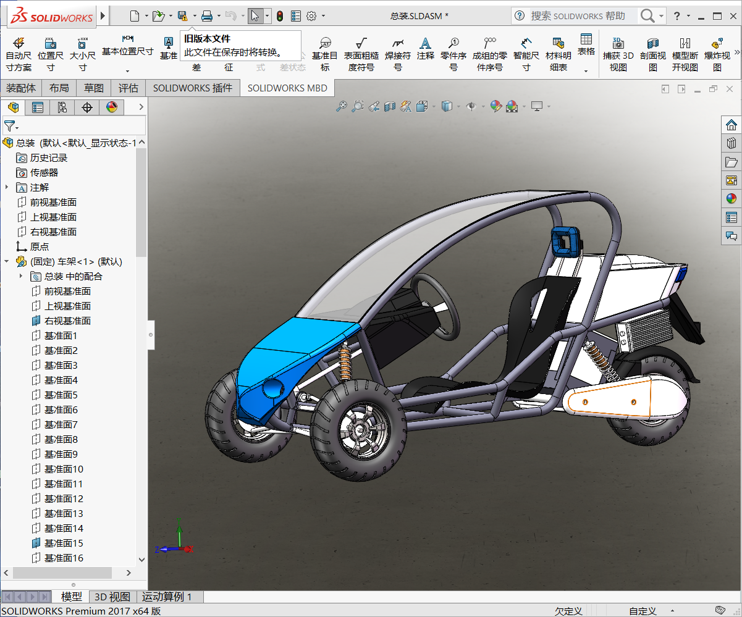Image resolution: width=742 pixels, height=617 pixels.
Task: Collapse the (固定) 车架<1> tree node
Action: point(7,261)
